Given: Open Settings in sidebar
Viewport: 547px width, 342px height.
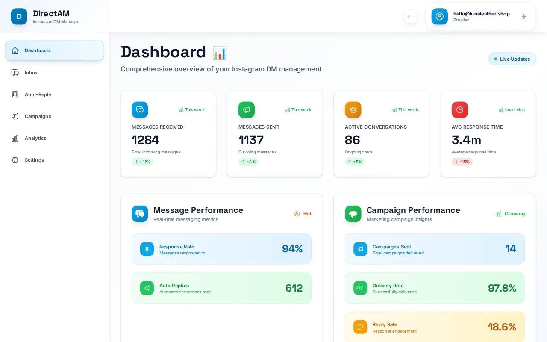Looking at the screenshot, I should (54, 160).
